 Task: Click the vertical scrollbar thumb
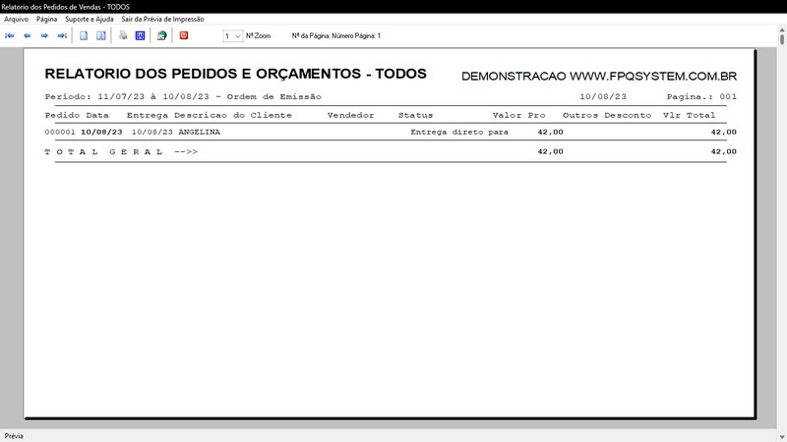(x=782, y=39)
